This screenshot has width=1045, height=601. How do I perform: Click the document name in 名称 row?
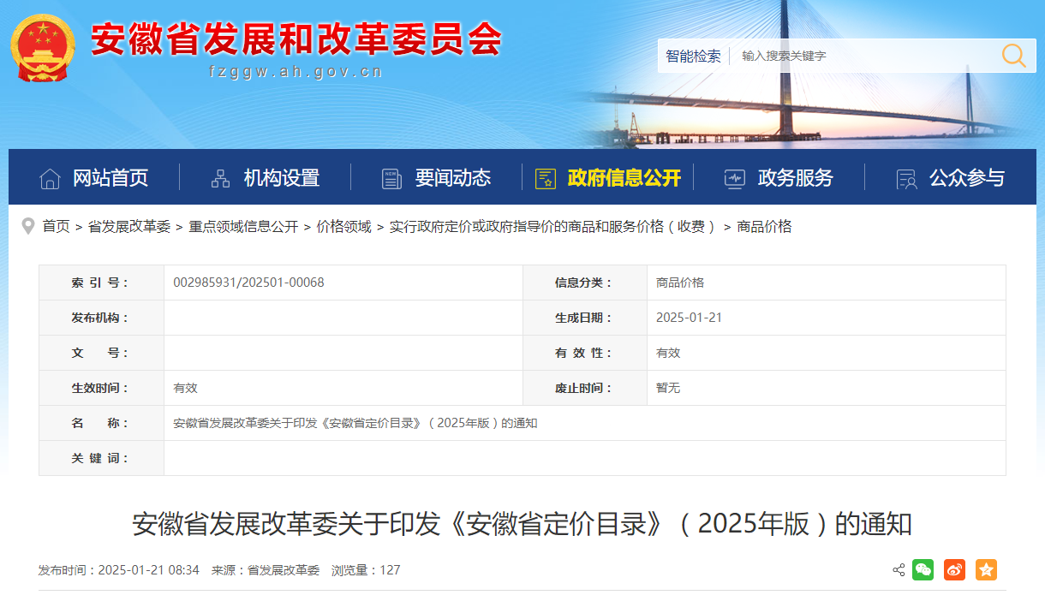click(355, 423)
